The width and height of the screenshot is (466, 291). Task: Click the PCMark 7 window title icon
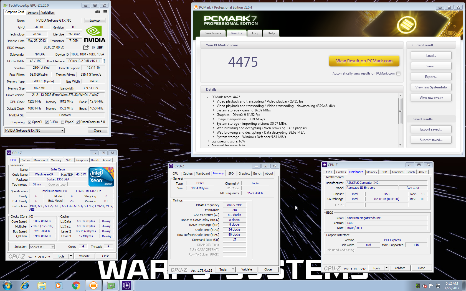tap(196, 7)
